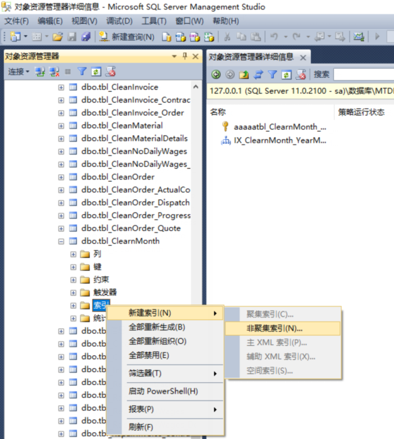This screenshot has width=394, height=439.
Task: Click the Object Explorer scrollbar up arrow
Action: 196,87
